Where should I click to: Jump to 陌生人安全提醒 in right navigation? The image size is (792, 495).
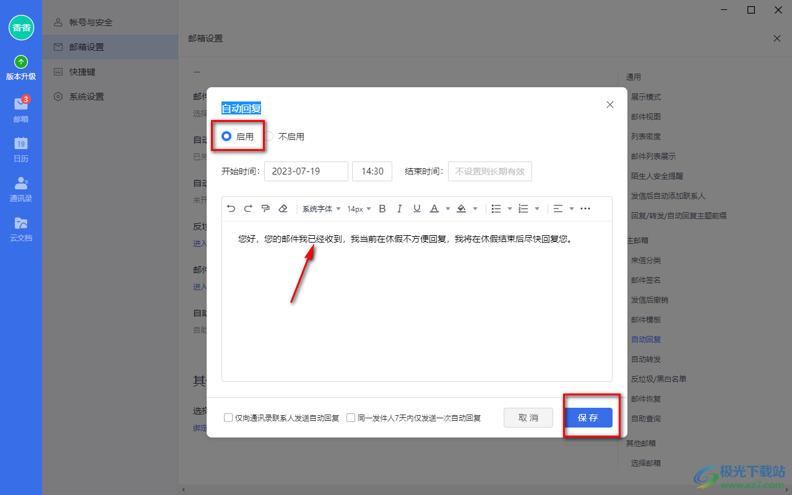click(x=657, y=176)
